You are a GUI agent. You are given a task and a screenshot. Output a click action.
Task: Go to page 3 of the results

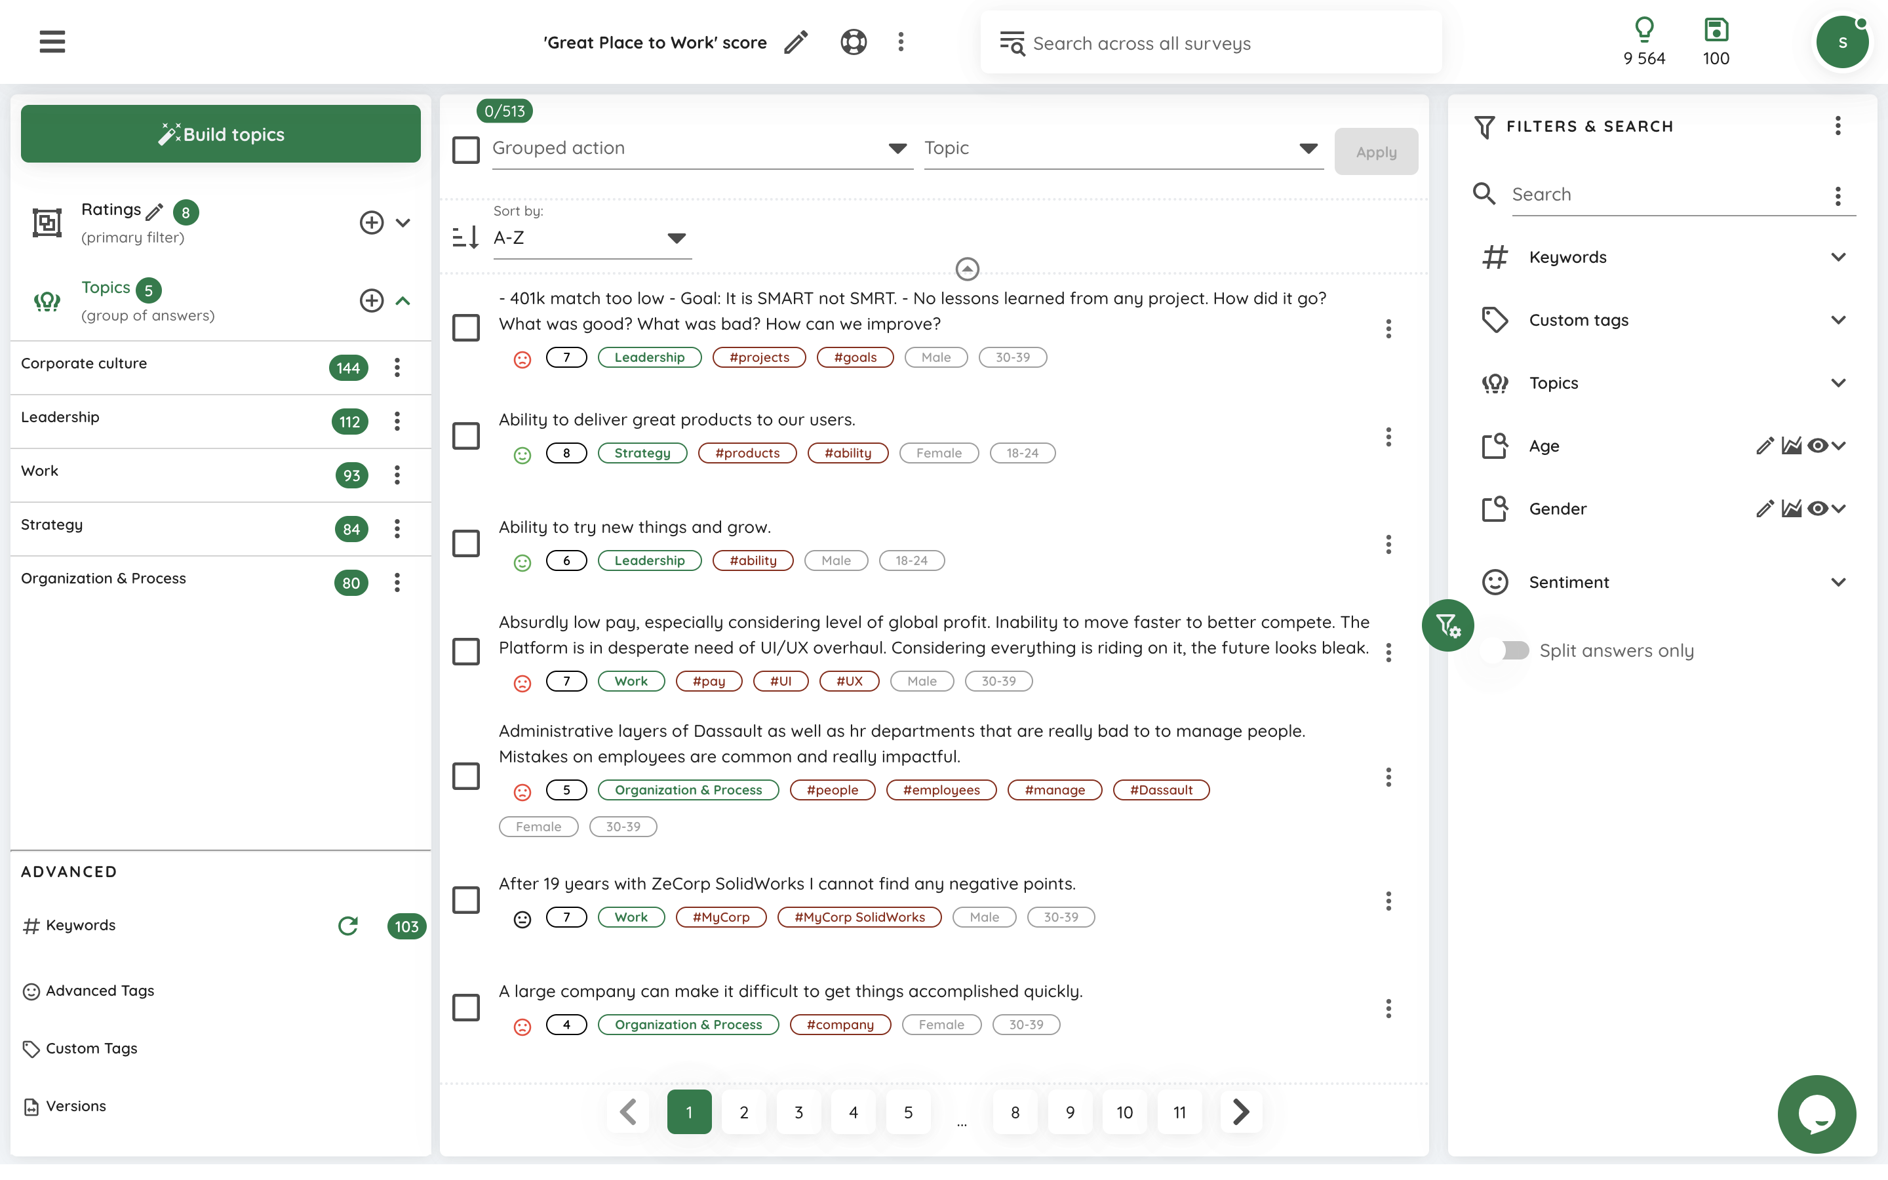click(798, 1112)
